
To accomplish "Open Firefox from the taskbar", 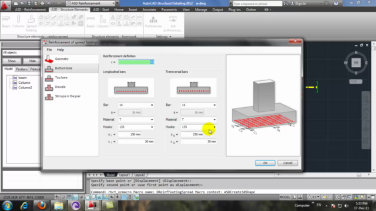I will 41,206.
